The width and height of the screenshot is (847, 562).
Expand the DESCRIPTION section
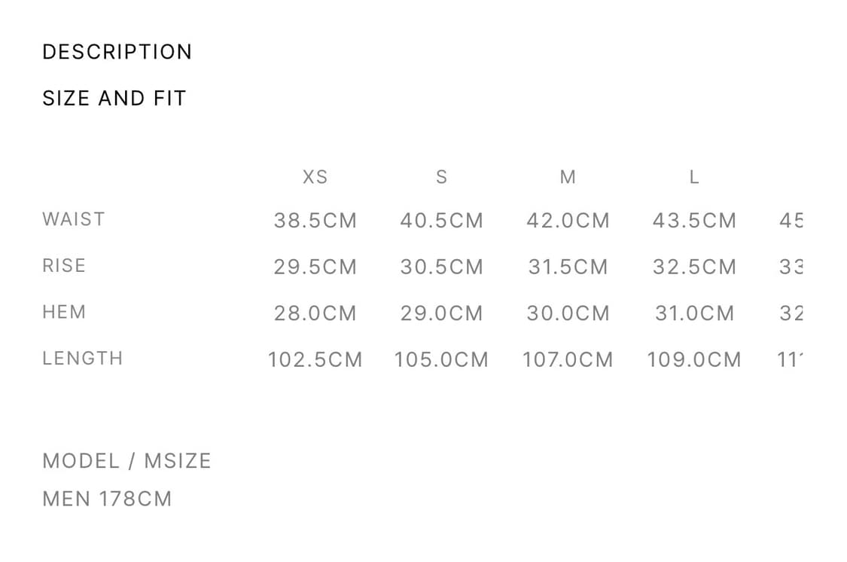tap(117, 52)
